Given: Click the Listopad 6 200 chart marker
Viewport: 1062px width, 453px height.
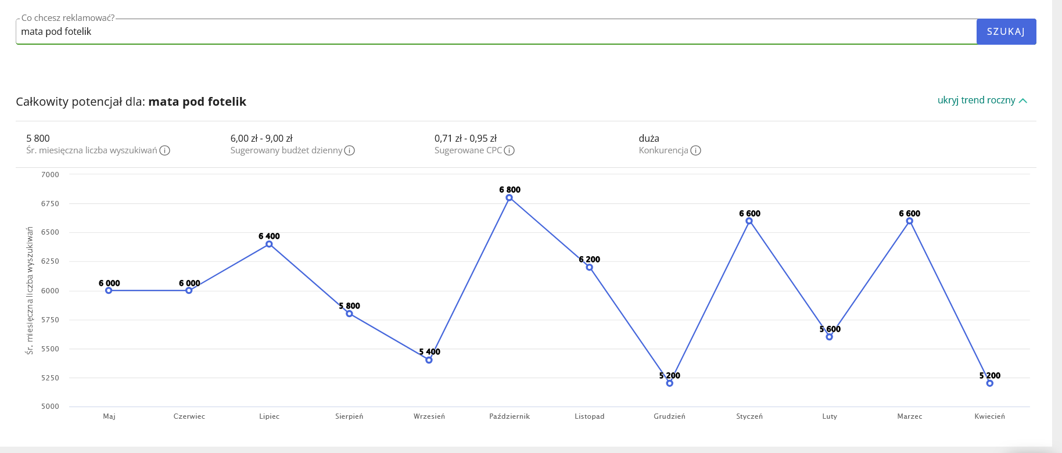Looking at the screenshot, I should coord(589,267).
